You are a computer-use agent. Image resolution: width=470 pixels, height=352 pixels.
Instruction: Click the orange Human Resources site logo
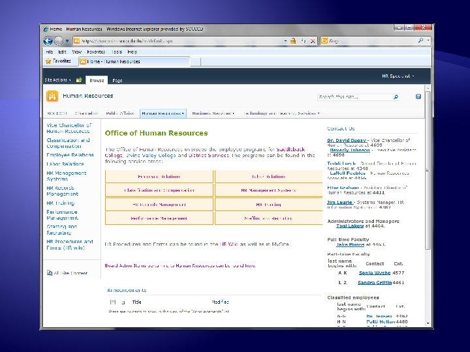click(x=52, y=96)
